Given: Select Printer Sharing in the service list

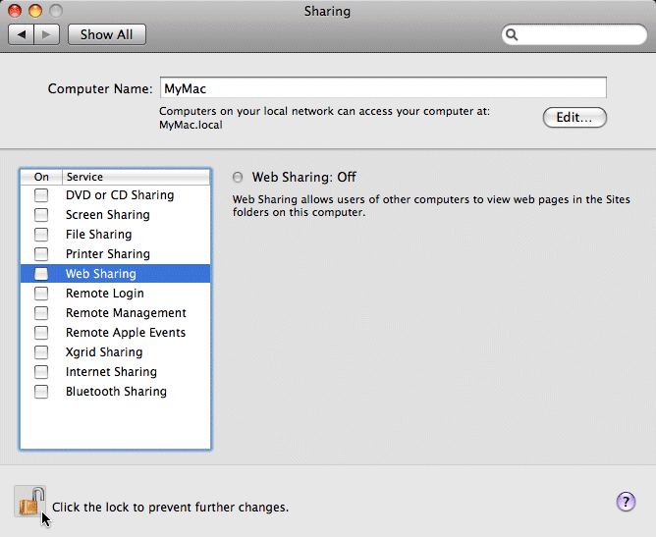Looking at the screenshot, I should coord(107,254).
